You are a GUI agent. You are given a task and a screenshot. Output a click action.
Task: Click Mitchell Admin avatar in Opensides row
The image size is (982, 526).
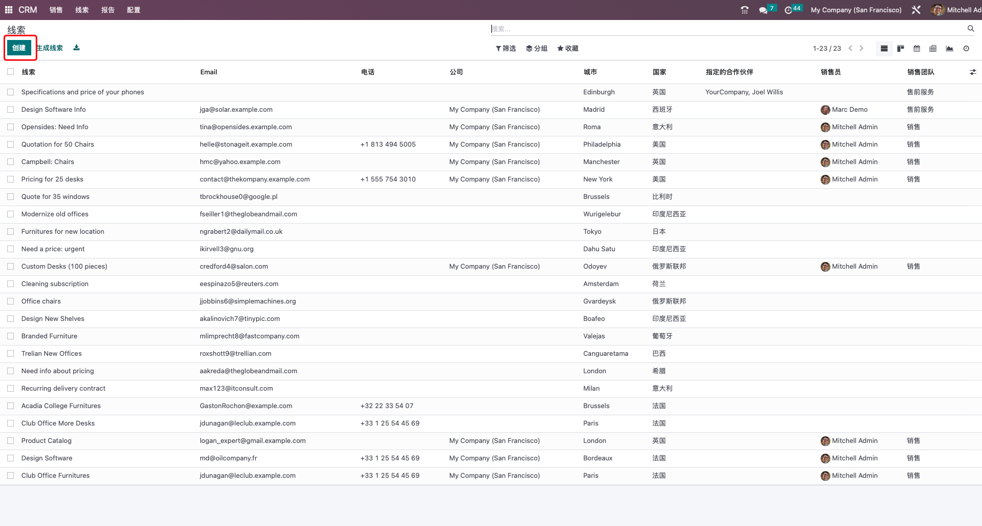tap(825, 127)
